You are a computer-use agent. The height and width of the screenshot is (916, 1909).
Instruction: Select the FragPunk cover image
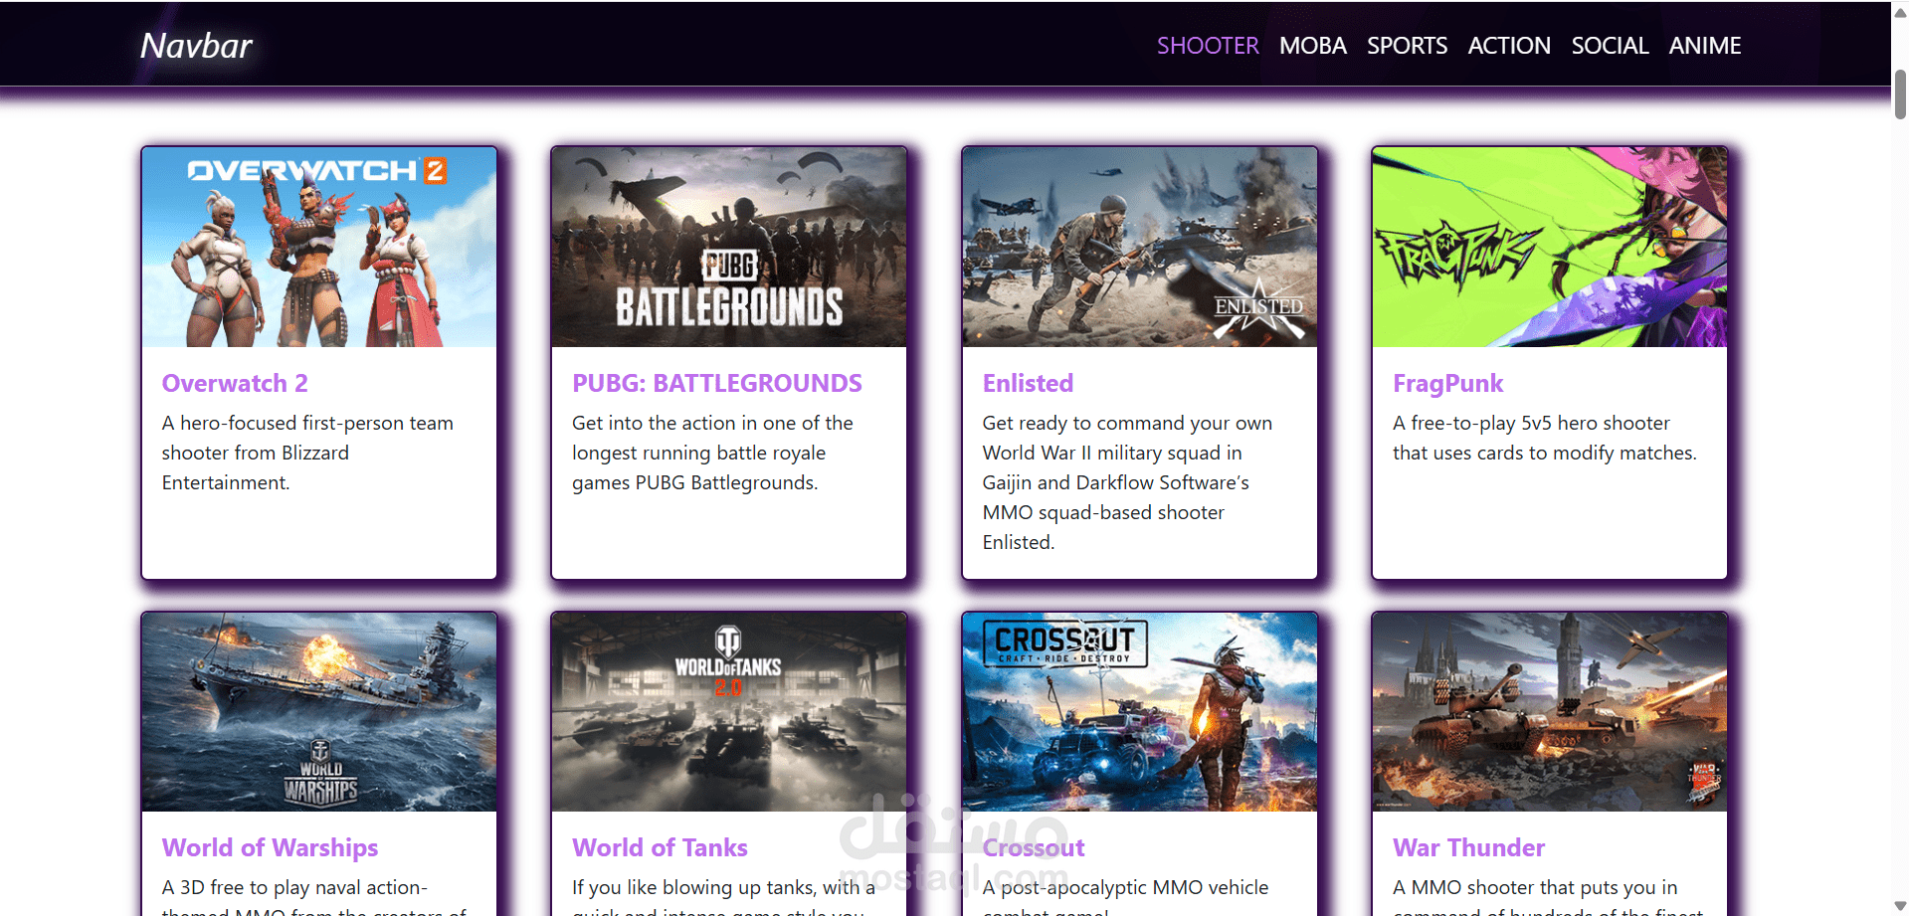(x=1550, y=248)
